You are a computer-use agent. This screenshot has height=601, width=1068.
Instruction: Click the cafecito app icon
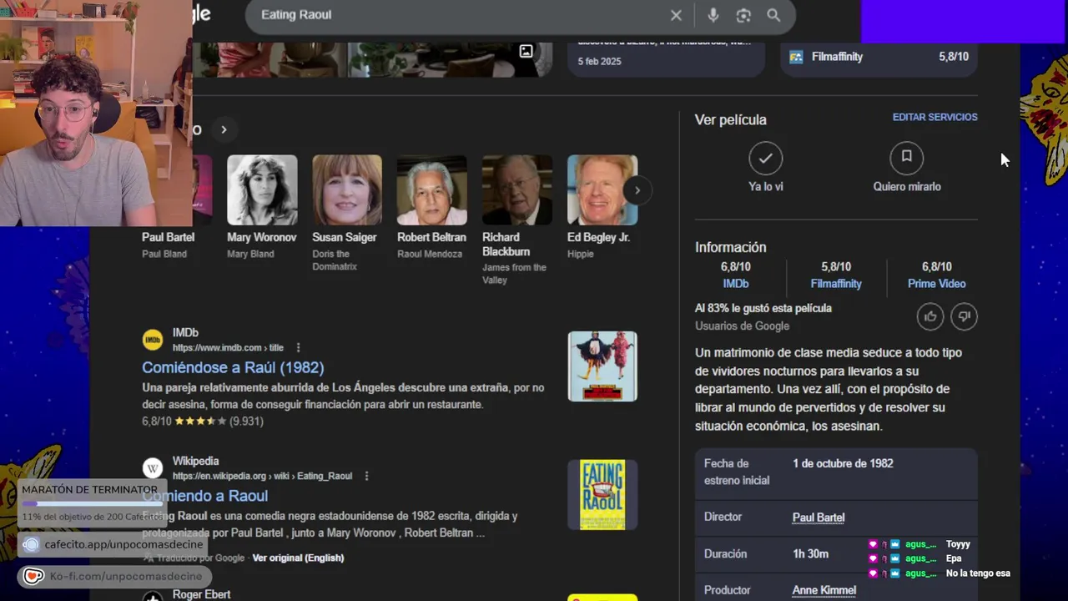pyautogui.click(x=31, y=545)
